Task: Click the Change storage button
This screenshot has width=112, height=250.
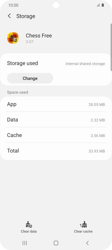Action: 30,78
